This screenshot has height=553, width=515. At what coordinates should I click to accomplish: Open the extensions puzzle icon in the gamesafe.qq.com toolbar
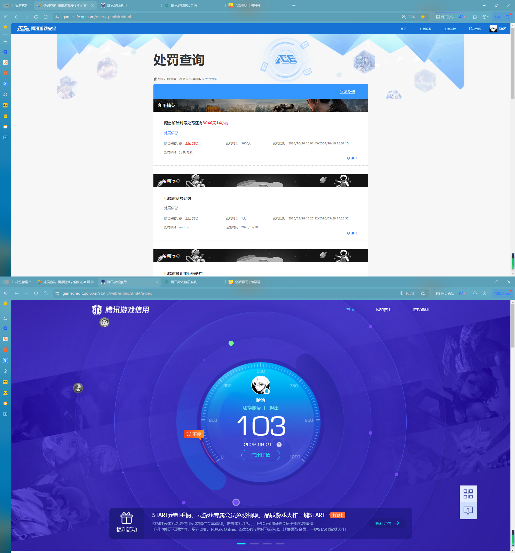(x=474, y=17)
